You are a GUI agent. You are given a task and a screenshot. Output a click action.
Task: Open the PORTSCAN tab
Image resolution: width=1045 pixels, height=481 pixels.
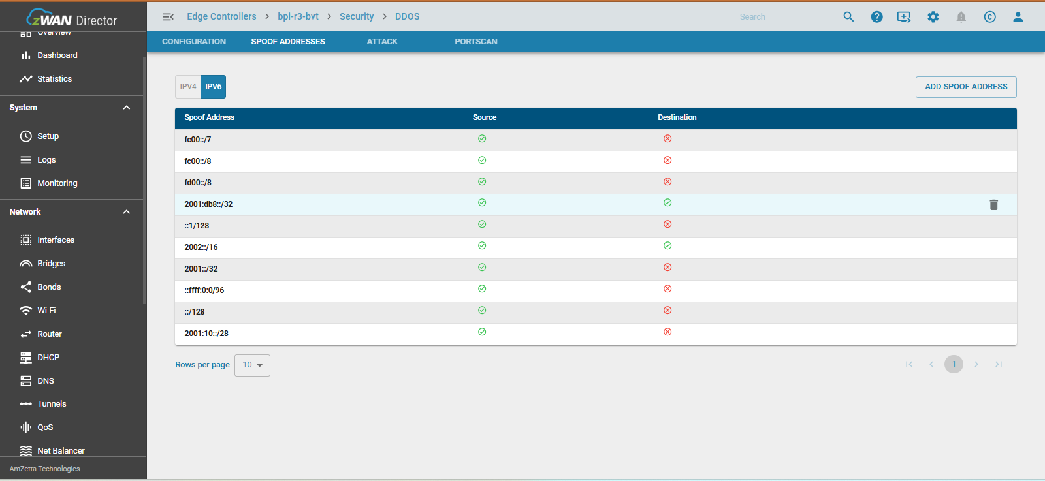(x=475, y=42)
